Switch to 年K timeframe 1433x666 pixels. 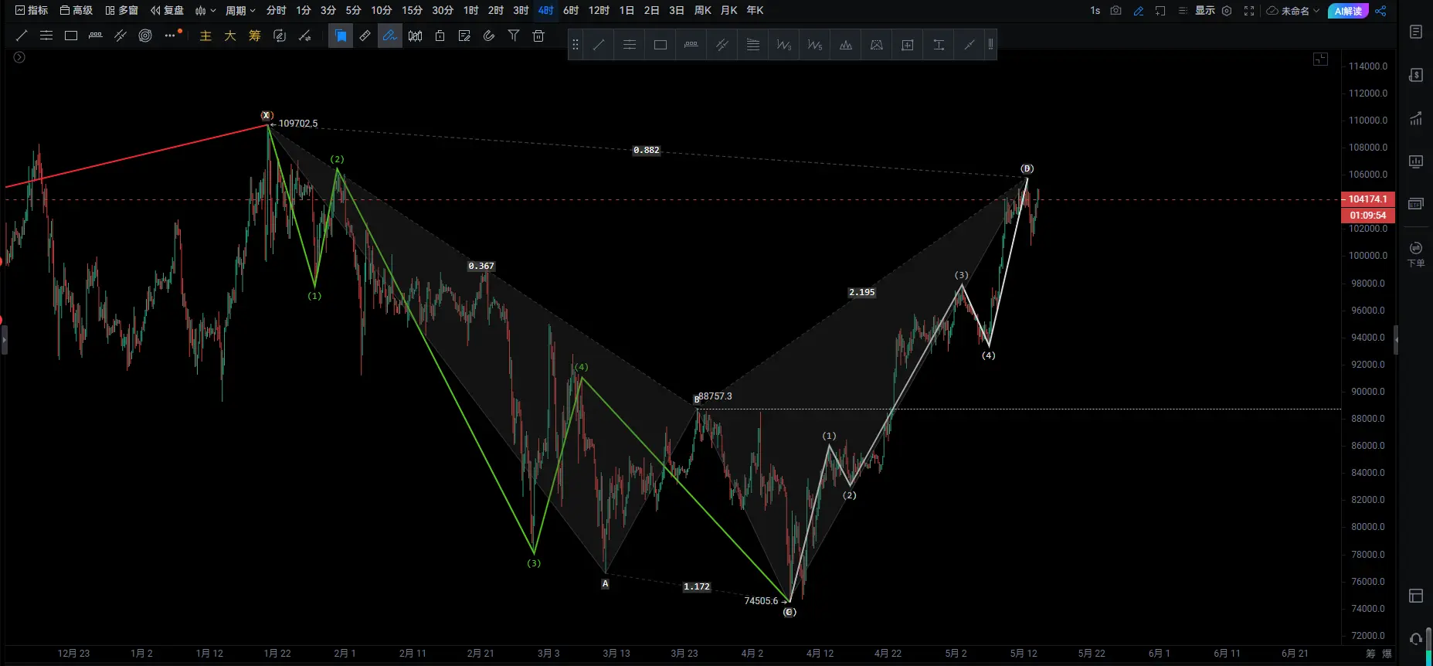756,10
